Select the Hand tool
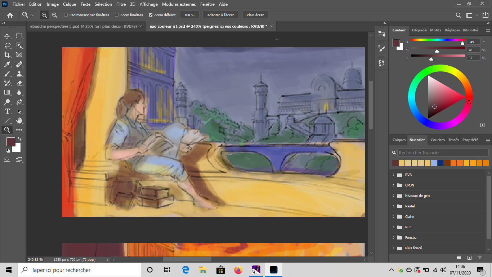Viewport: 492px width, 277px height. (x=19, y=120)
